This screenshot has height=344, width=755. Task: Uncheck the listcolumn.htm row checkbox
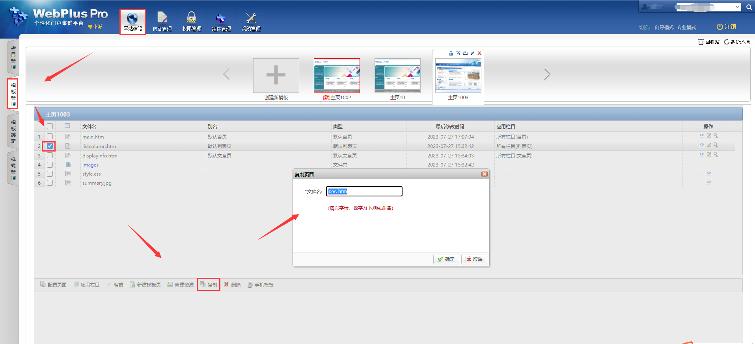coord(50,146)
